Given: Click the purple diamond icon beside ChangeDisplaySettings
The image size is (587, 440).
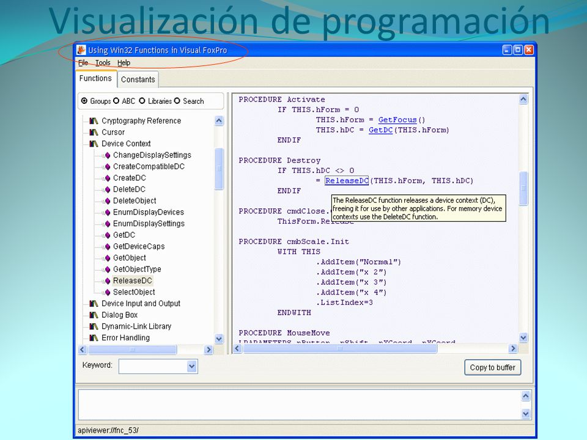Looking at the screenshot, I should 108,155.
